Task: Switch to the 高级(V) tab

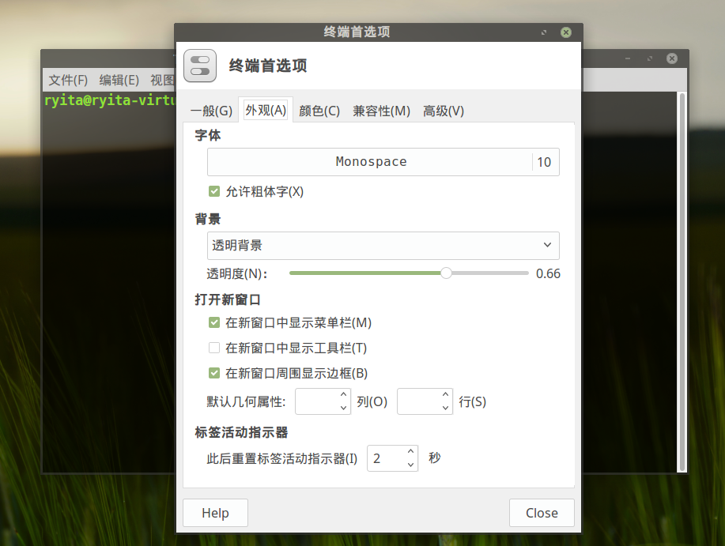Action: click(444, 111)
